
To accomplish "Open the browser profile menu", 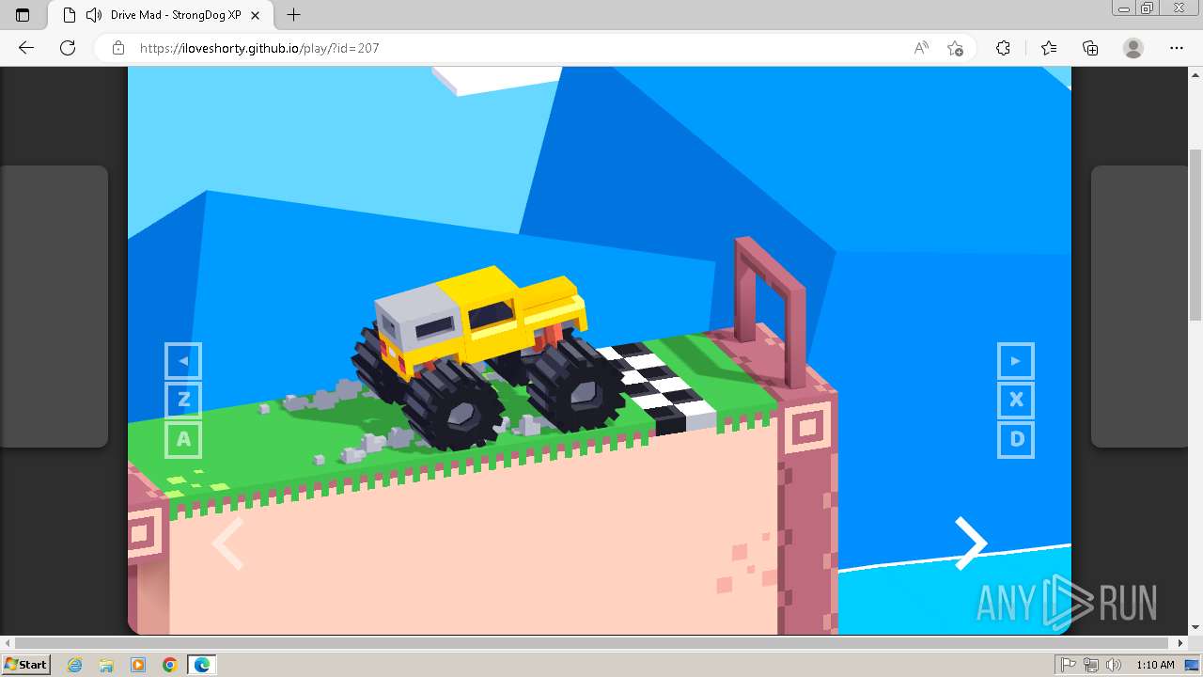I will tap(1133, 48).
